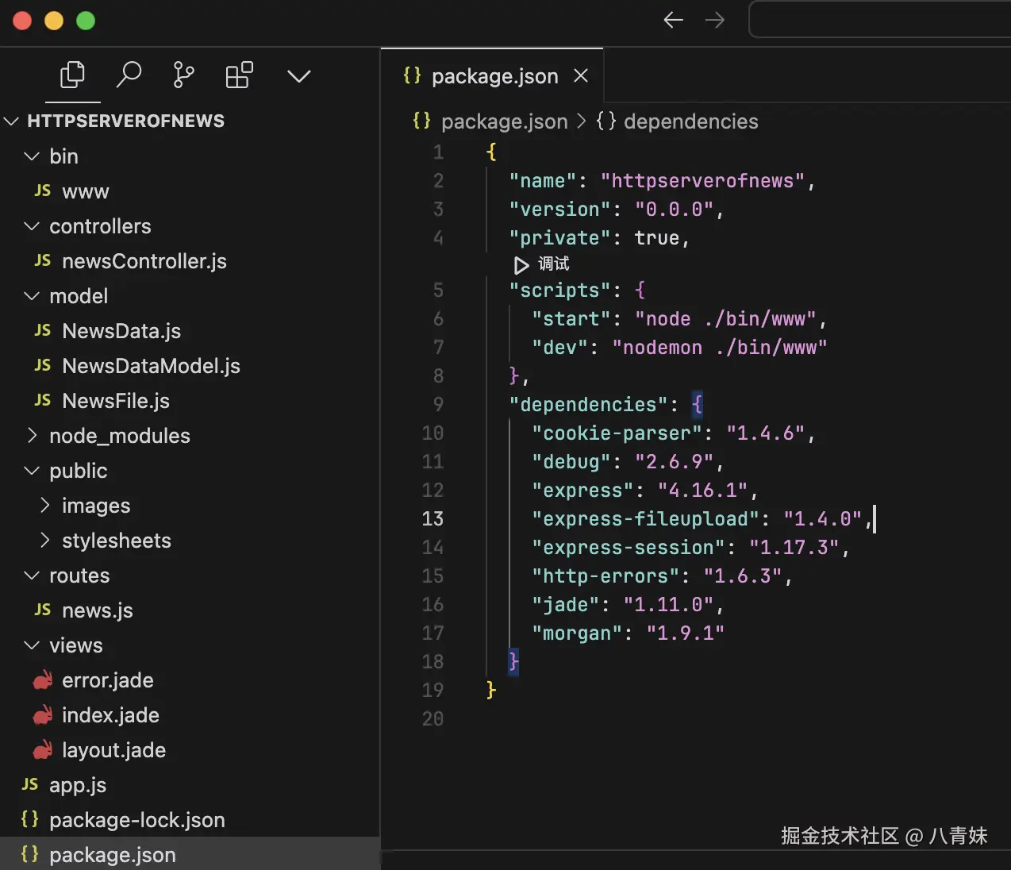Open news.js in routes
The height and width of the screenshot is (870, 1011).
(98, 610)
